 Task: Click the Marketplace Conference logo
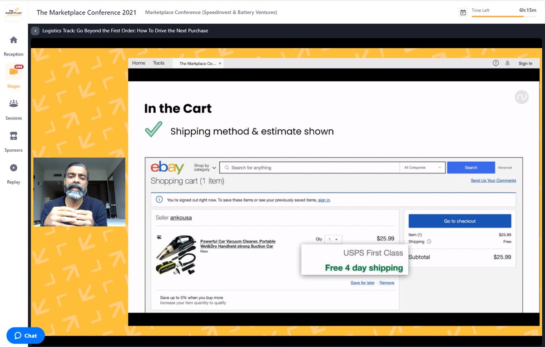[x=14, y=12]
